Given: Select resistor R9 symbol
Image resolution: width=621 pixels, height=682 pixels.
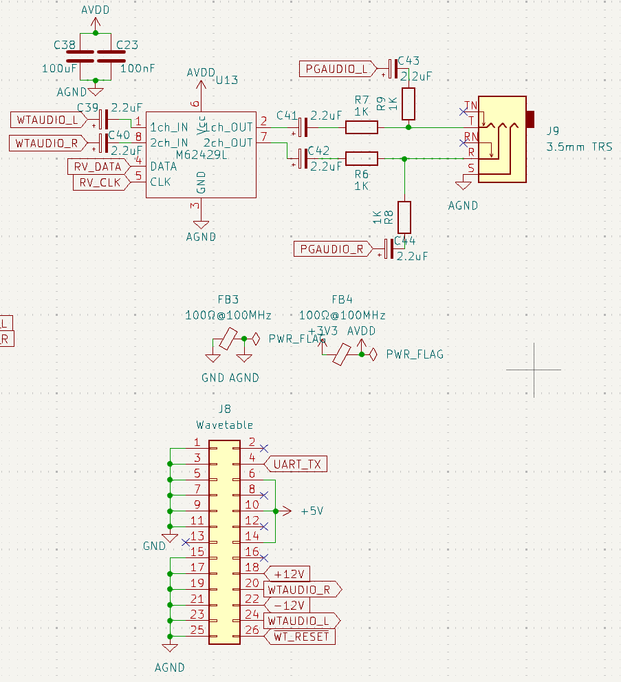Looking at the screenshot, I should point(408,104).
